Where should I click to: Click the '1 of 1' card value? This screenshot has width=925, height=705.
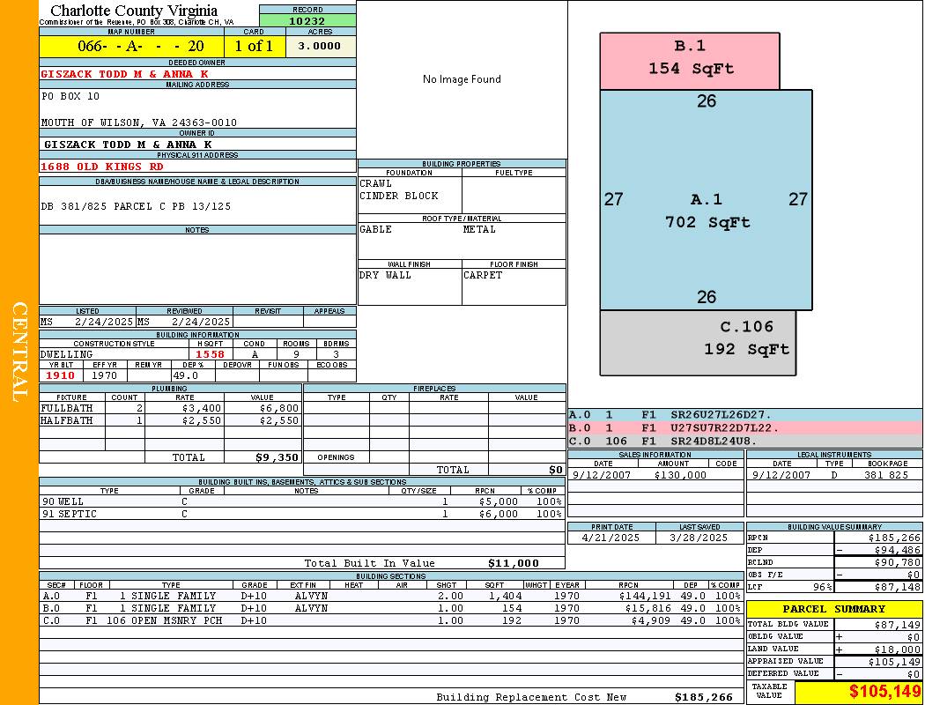coord(255,46)
